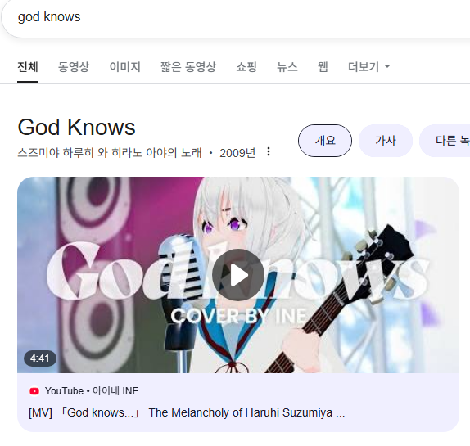Select the 쇼핑 tab
Image resolution: width=470 pixels, height=446 pixels.
click(246, 66)
